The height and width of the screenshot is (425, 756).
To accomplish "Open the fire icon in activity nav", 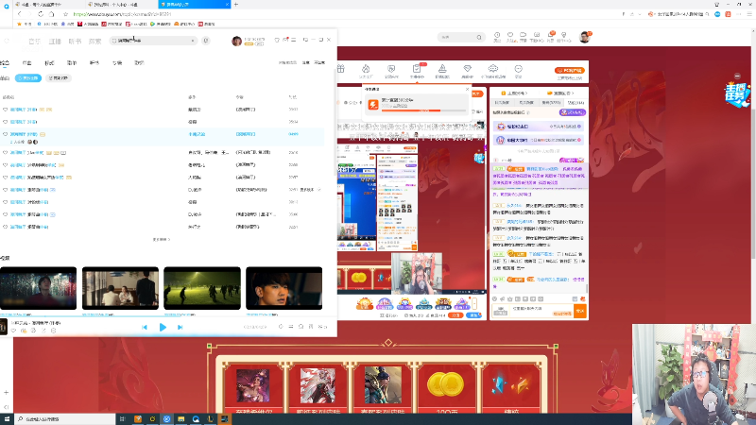I will [x=366, y=71].
